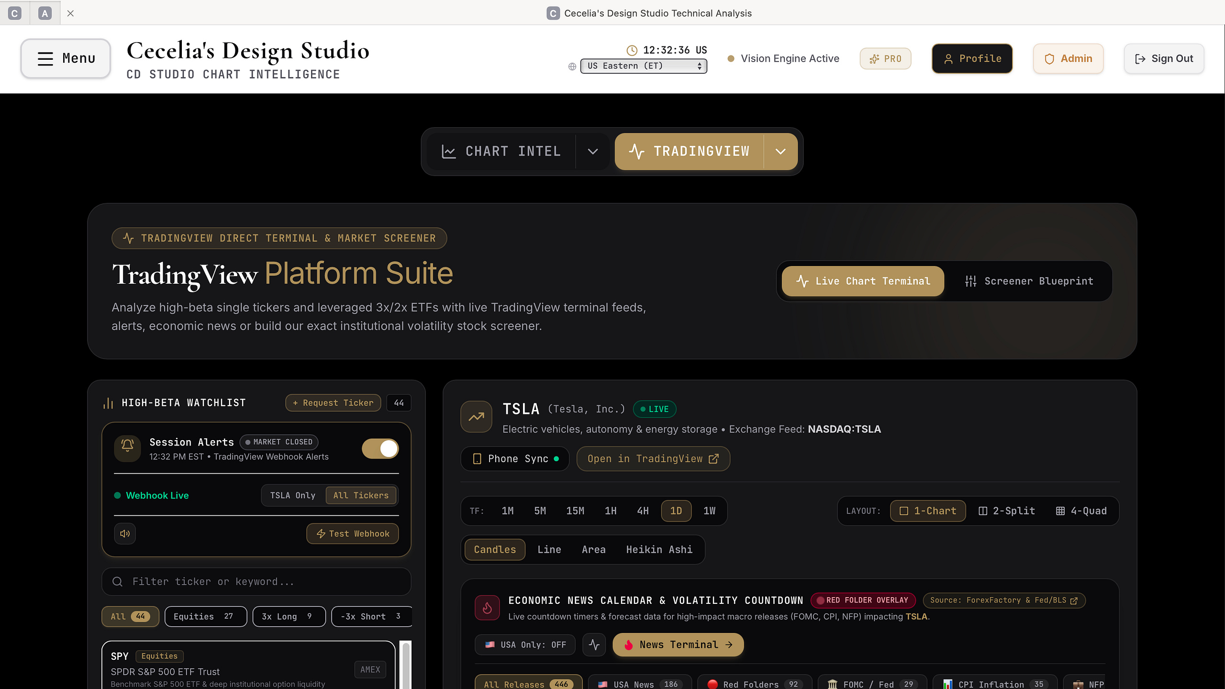Switch layout to 2-Split
The width and height of the screenshot is (1225, 689).
[x=1007, y=511]
